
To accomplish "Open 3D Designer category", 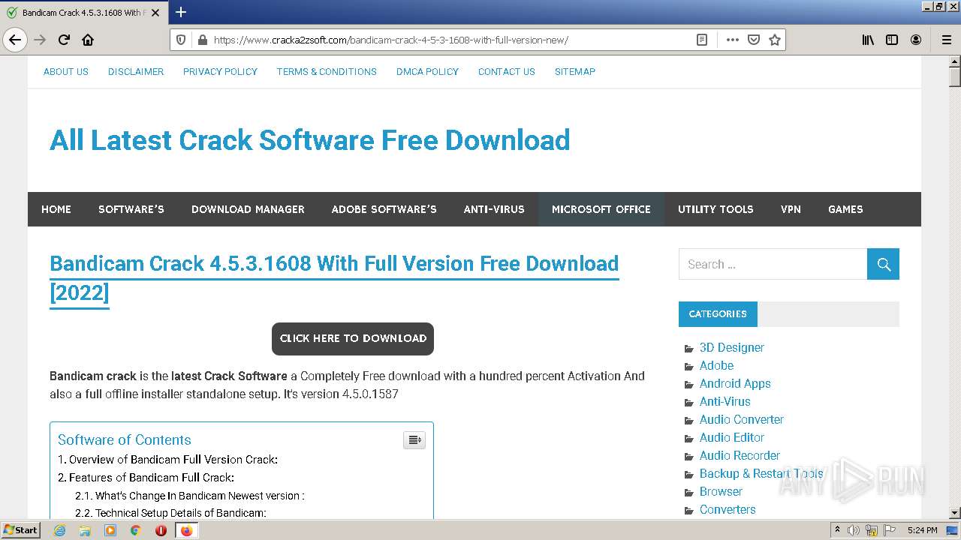I will [x=731, y=347].
